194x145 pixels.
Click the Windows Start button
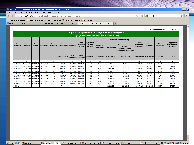pyautogui.click(x=10, y=143)
